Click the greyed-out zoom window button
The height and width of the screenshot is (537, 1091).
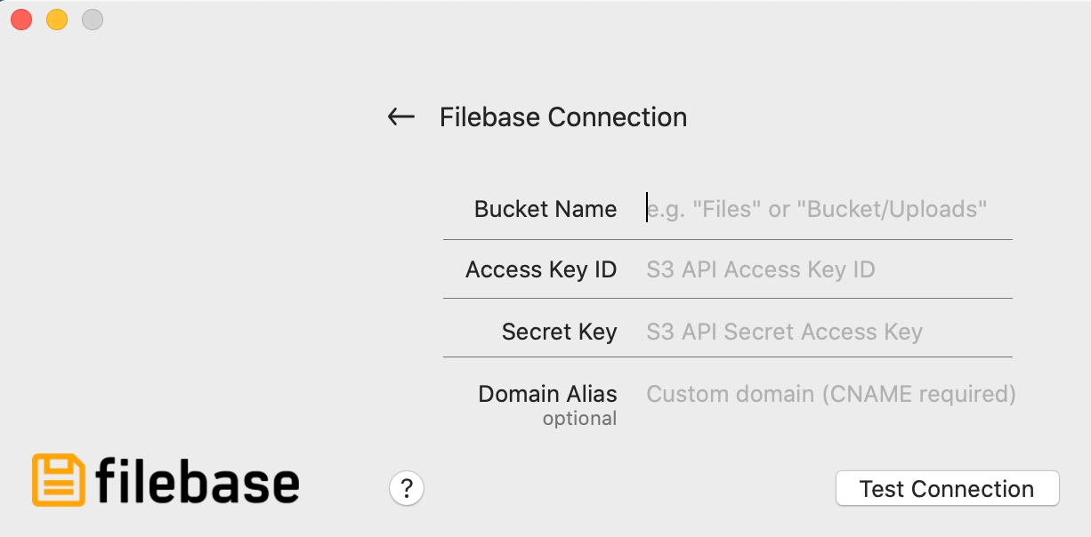(x=93, y=20)
